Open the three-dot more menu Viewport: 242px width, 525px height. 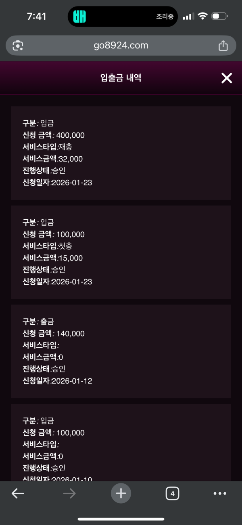(x=220, y=493)
